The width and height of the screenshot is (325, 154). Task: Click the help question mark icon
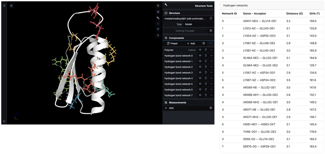pos(4,6)
